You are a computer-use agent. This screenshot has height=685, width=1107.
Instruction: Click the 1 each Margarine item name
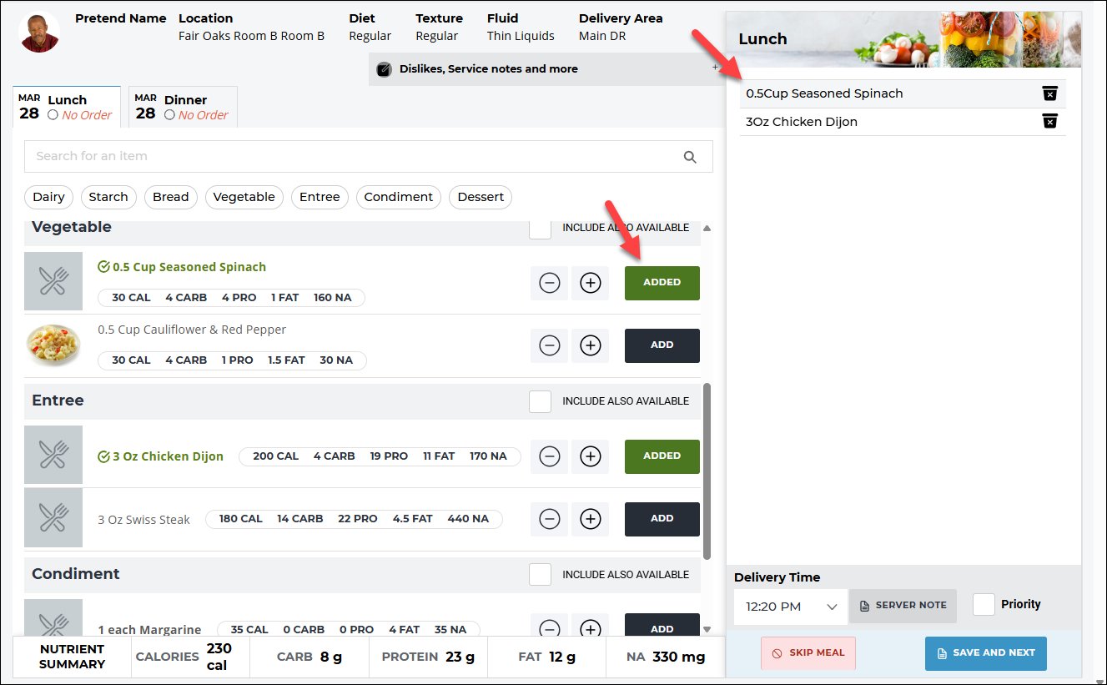tap(149, 630)
